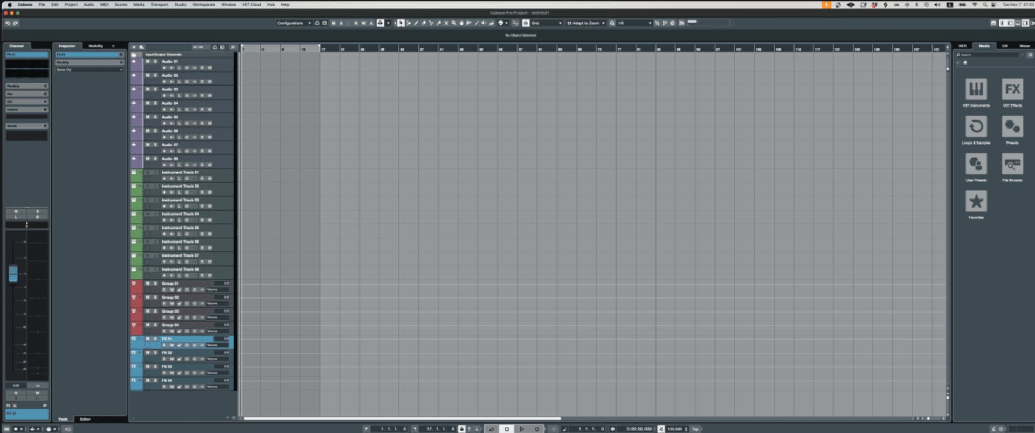The width and height of the screenshot is (1035, 433).
Task: Open the Transport menu
Action: point(159,4)
